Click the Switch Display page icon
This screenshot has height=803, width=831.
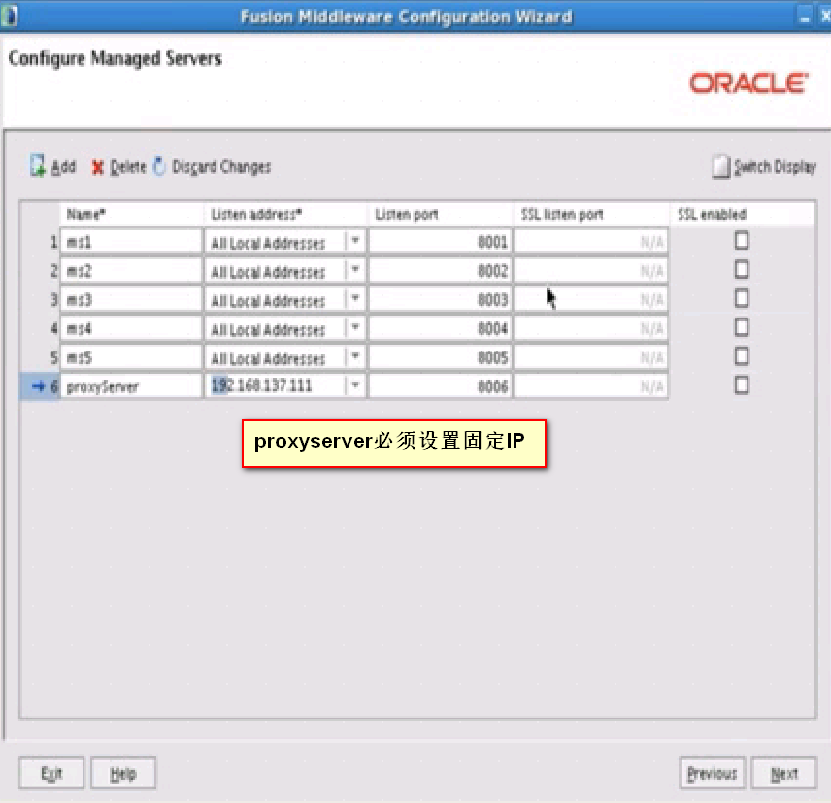coord(720,167)
